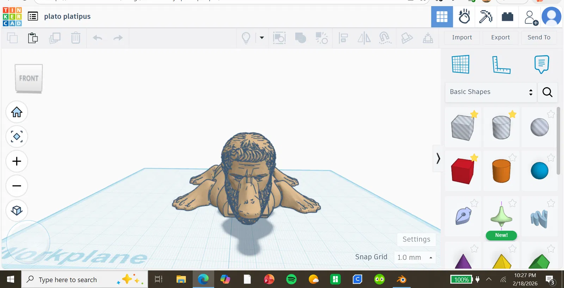The width and height of the screenshot is (564, 288).
Task: Invite collaborators with add-person icon
Action: [x=531, y=17]
